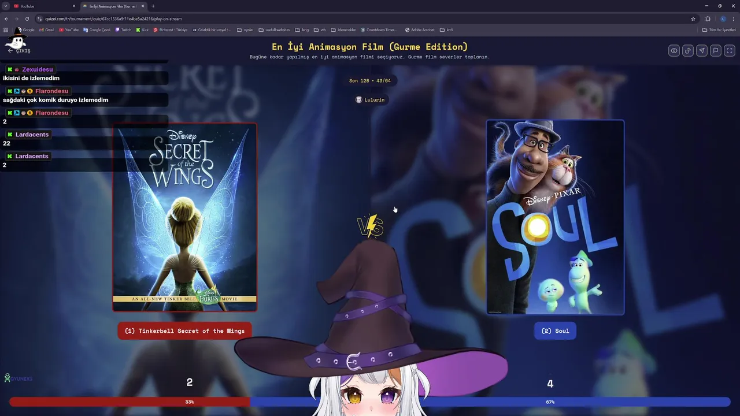
Task: Open the Google bookmark
Action: point(26,29)
